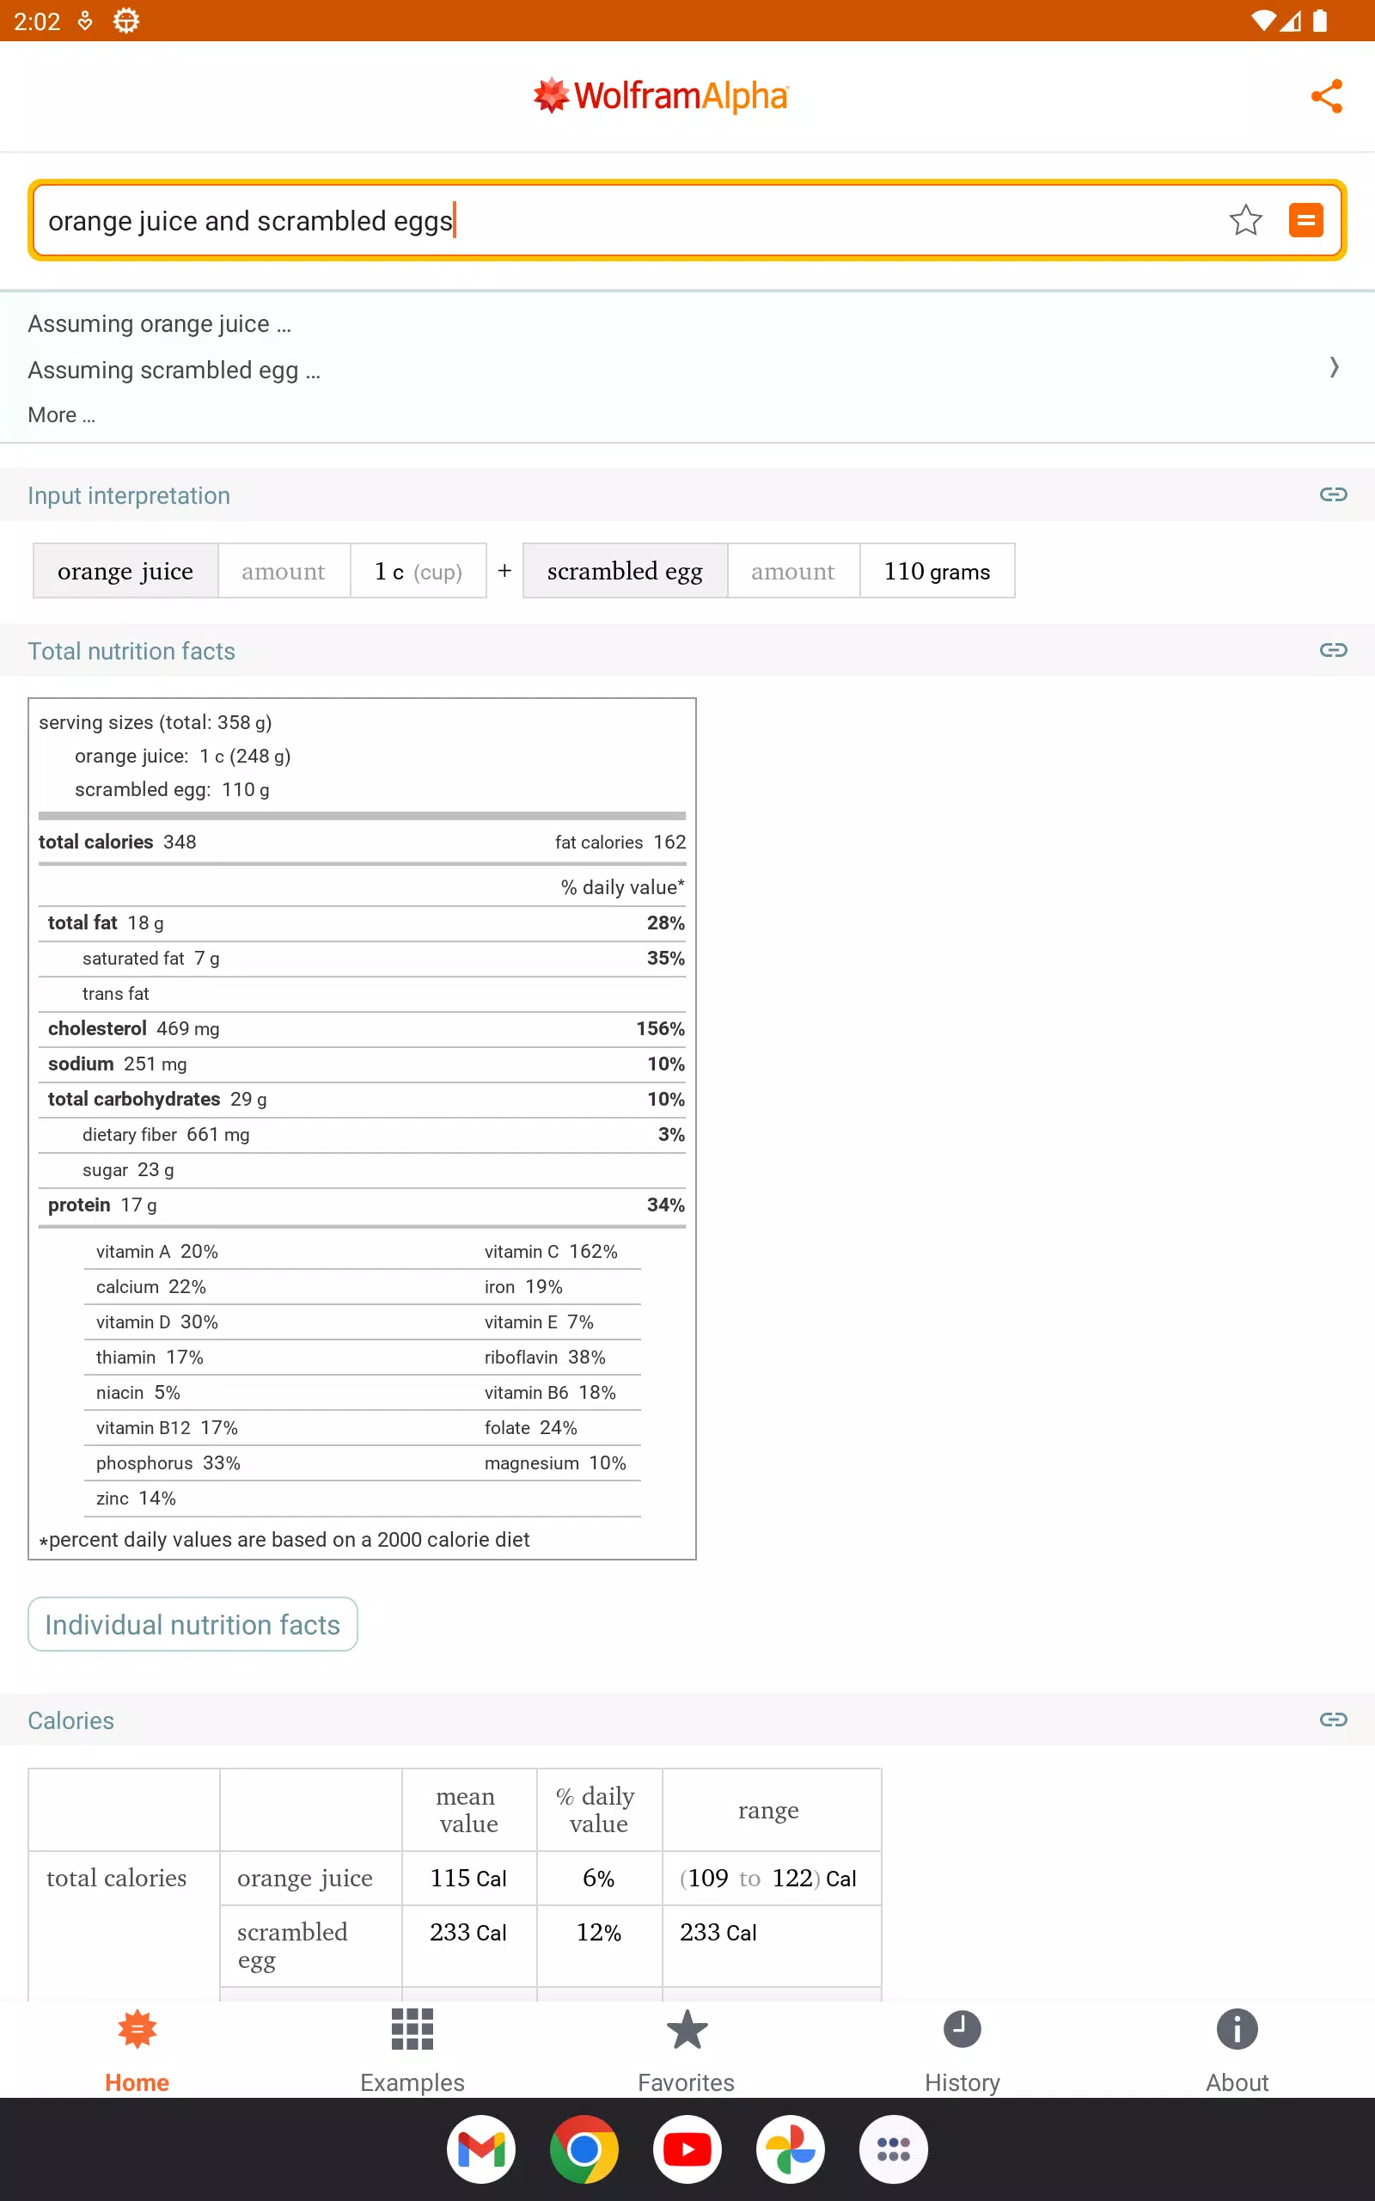Screen dimensions: 1375x2201
Task: Tap '12%' scrambled egg daily value
Action: click(599, 1933)
